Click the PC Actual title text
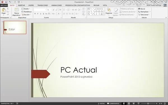The image size is (168, 105). (x=79, y=70)
